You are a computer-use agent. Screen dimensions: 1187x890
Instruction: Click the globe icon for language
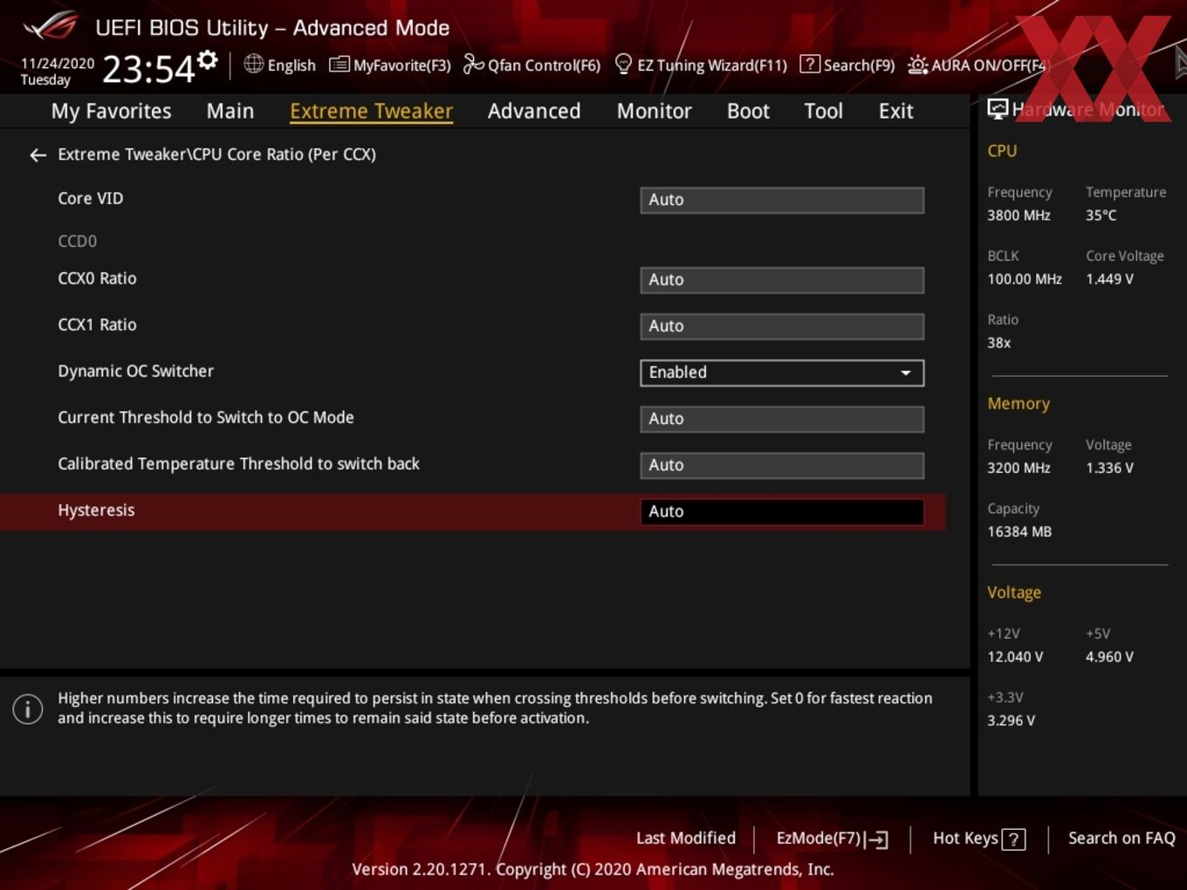click(x=253, y=64)
